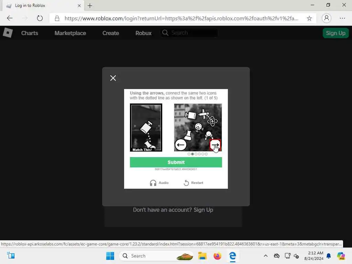Screen dimensions: 352x264
Task: Launch Copilot from the taskbar corner
Action: [x=341, y=256]
